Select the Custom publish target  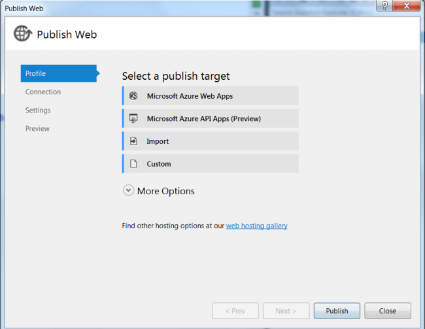tap(211, 164)
